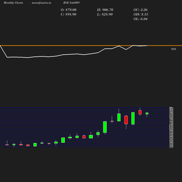
Task: Click the "BSE 544009" symbol label
Action: tap(71, 3)
